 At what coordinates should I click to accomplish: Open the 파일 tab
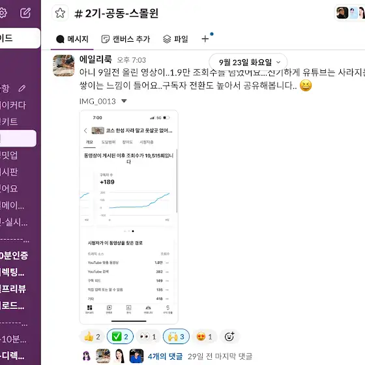pyautogui.click(x=175, y=39)
